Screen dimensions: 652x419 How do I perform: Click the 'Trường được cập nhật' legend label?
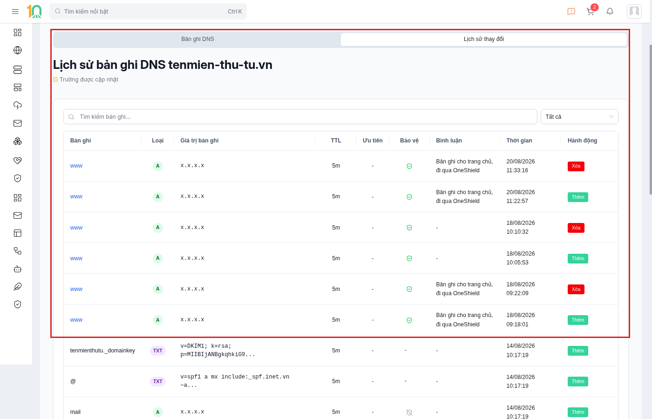(x=89, y=80)
